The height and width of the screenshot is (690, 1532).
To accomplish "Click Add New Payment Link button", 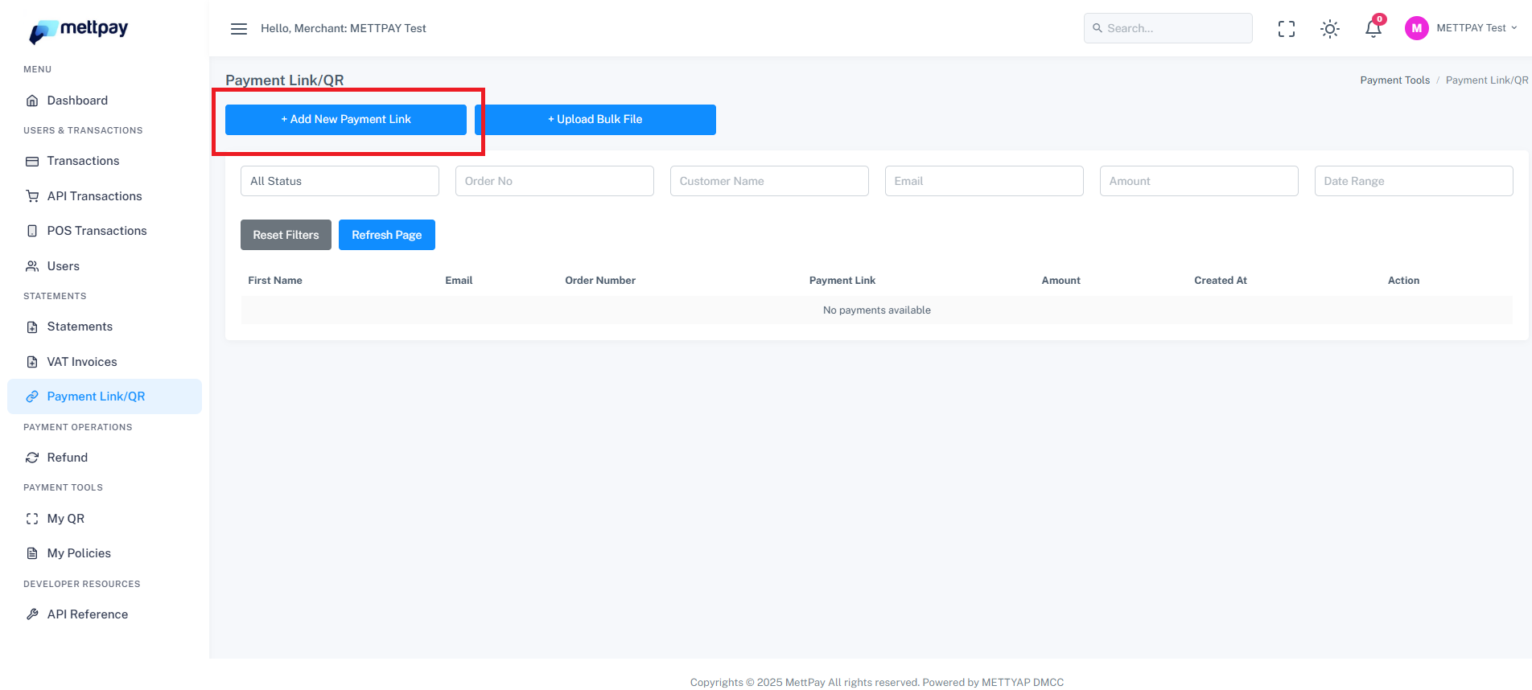I will click(346, 120).
